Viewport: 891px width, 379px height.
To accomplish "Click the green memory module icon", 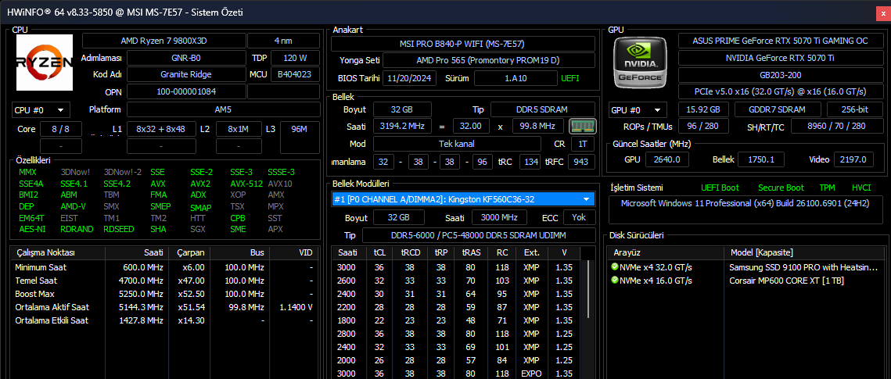I will pyautogui.click(x=583, y=126).
